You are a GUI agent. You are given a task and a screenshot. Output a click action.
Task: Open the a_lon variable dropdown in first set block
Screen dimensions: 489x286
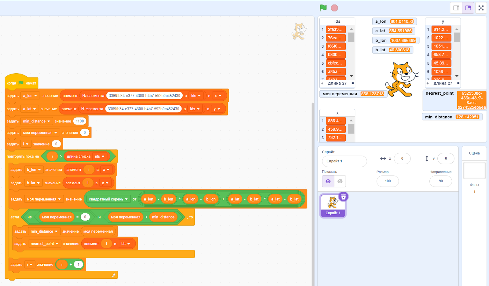tap(30, 96)
